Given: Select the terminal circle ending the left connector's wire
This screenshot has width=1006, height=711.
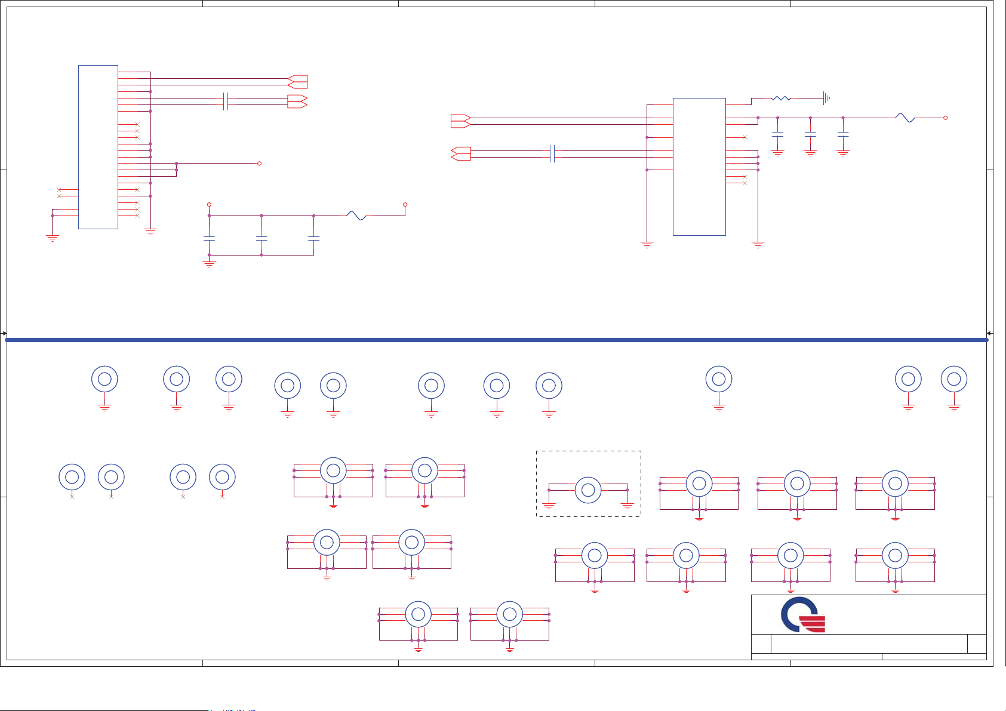Looking at the screenshot, I should tap(259, 164).
